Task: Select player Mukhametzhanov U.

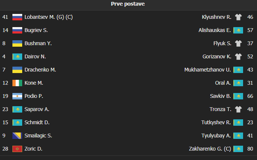Action: click(208, 70)
